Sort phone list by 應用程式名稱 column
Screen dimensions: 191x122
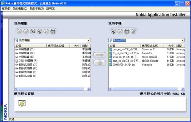pyautogui.click(x=152, y=46)
